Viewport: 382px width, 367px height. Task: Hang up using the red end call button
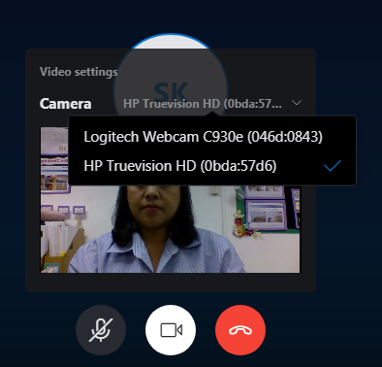pyautogui.click(x=240, y=330)
